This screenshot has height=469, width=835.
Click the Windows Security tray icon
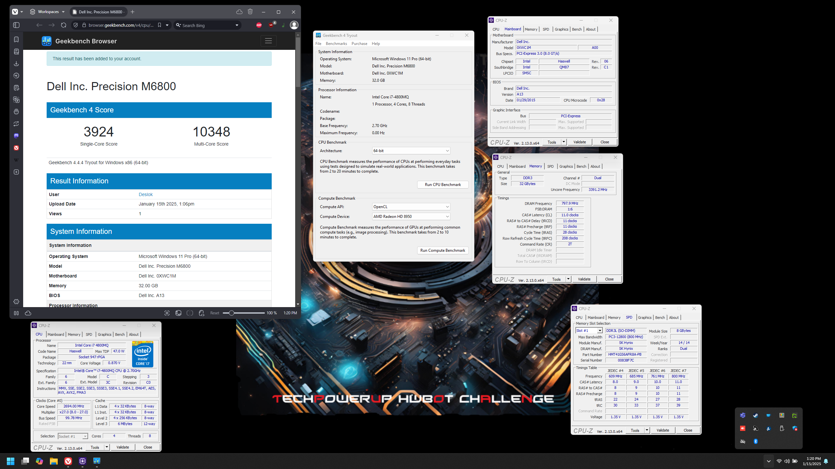coord(795,428)
